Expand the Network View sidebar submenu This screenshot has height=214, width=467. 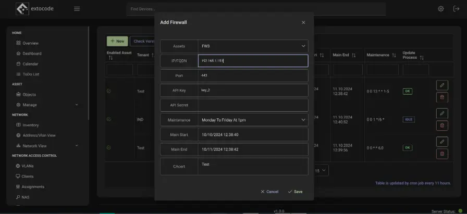[x=47, y=146]
